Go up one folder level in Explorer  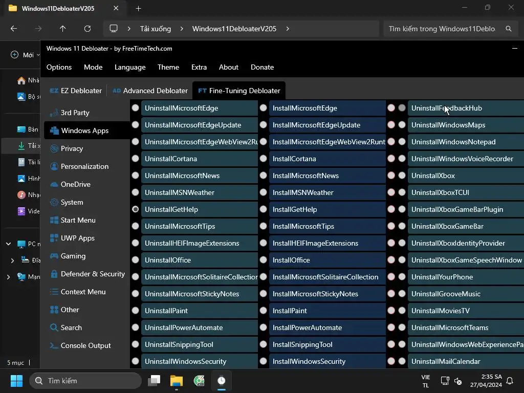pyautogui.click(x=62, y=29)
